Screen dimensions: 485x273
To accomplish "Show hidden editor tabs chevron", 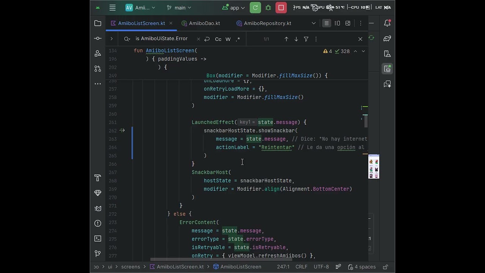I will [314, 23].
